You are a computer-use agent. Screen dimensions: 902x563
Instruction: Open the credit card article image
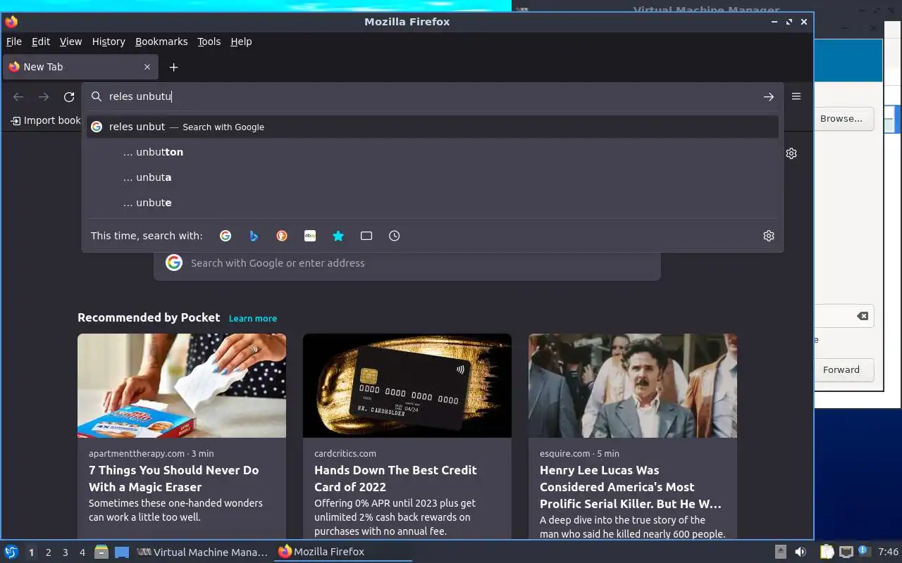[407, 386]
